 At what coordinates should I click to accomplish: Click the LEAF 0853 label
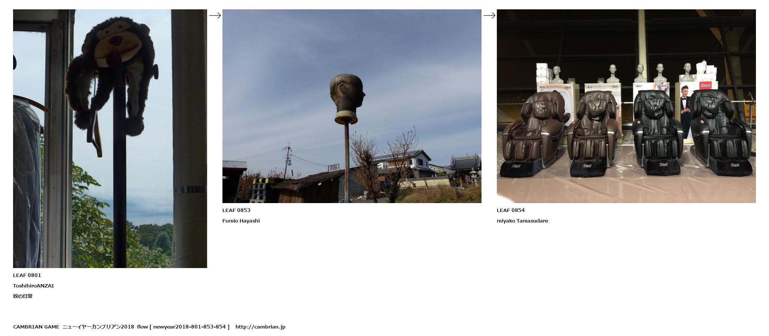(236, 210)
